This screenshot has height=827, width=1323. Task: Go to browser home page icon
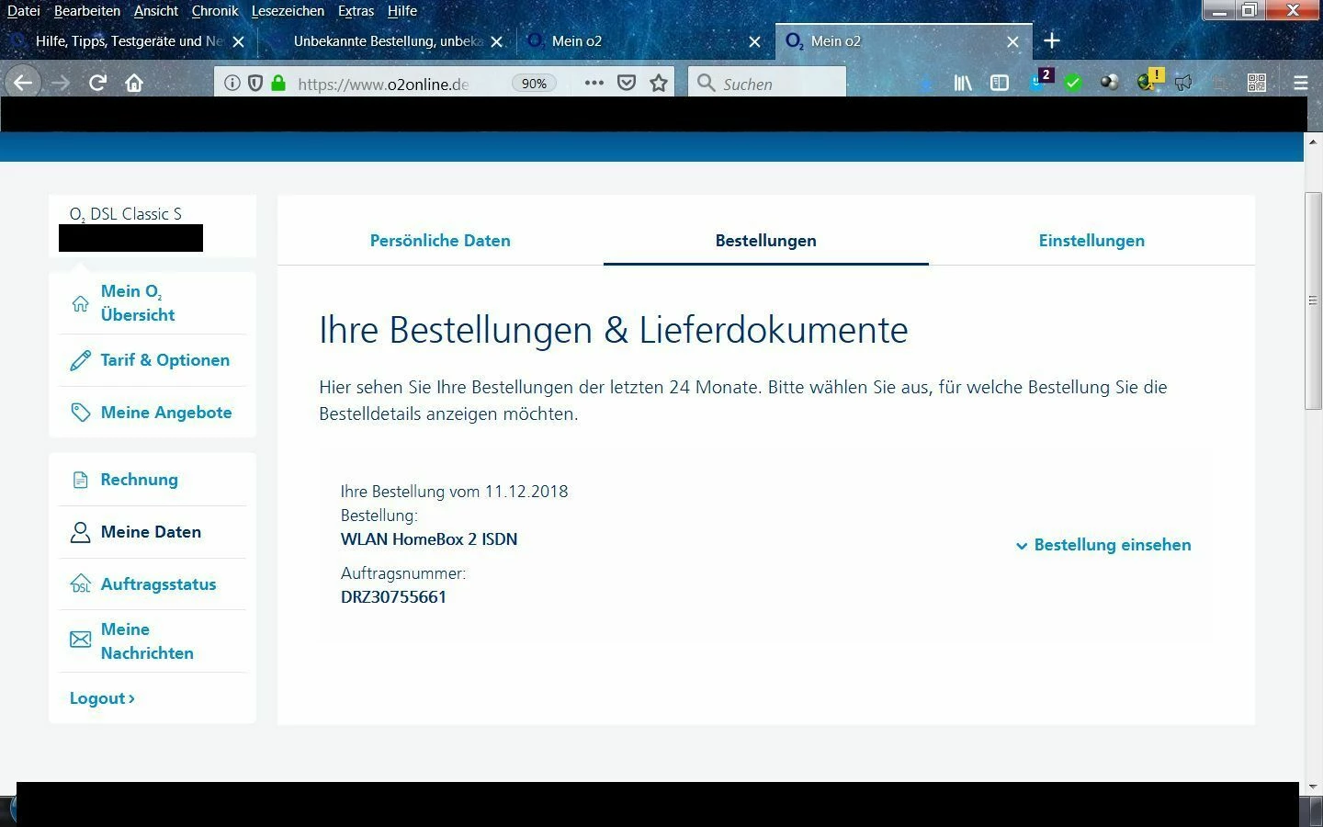tap(134, 83)
